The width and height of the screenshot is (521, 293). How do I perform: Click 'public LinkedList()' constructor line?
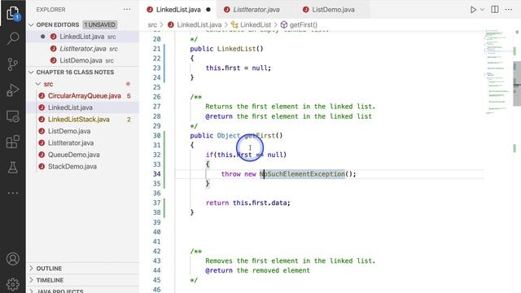tap(226, 49)
